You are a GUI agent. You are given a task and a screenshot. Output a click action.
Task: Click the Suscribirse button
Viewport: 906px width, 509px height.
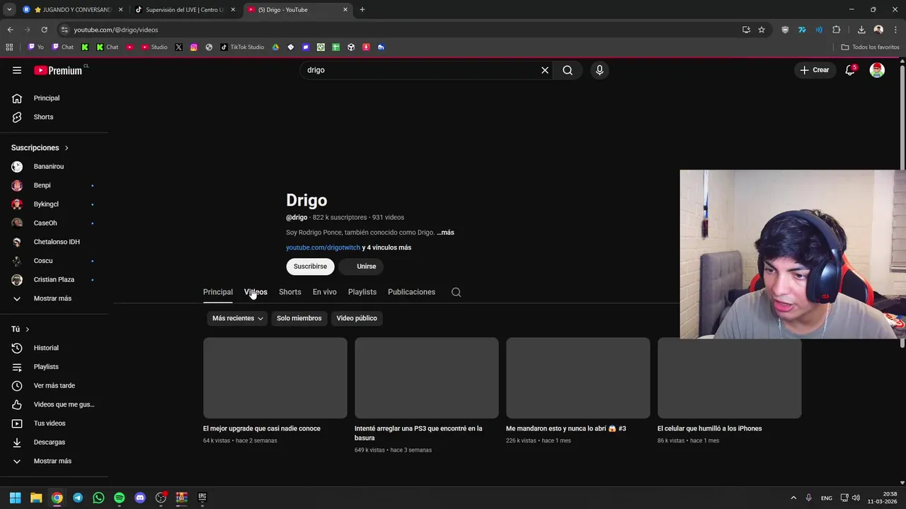[x=310, y=267]
